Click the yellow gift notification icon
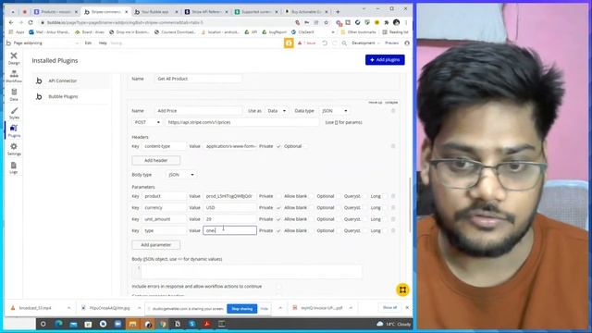The image size is (592, 333). pos(289,43)
